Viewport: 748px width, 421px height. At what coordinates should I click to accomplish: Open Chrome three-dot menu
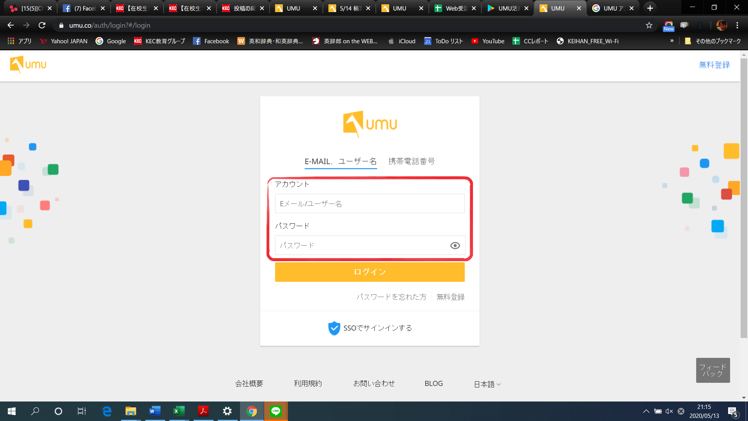(737, 25)
